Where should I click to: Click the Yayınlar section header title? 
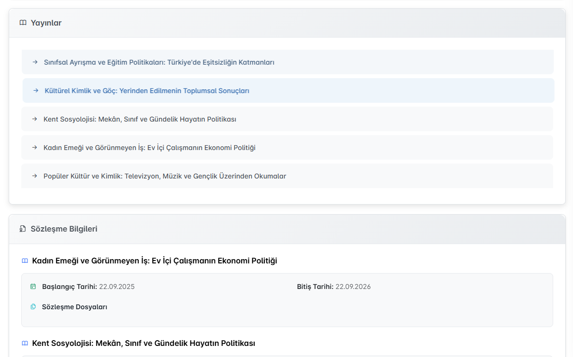(46, 23)
